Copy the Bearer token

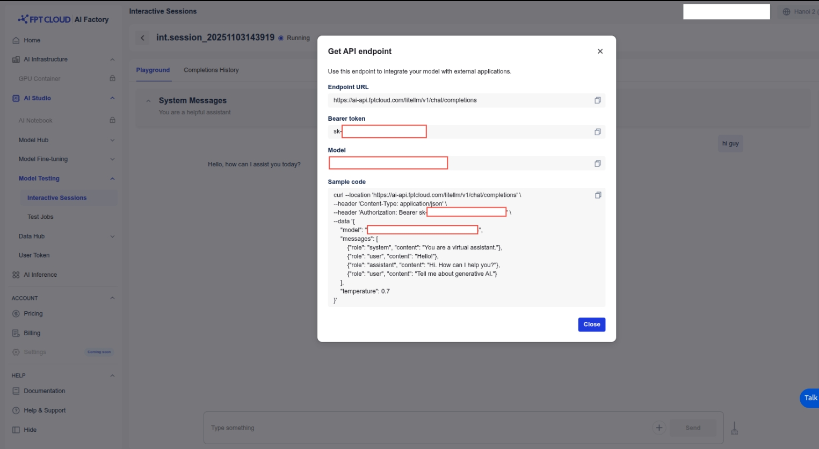[597, 132]
